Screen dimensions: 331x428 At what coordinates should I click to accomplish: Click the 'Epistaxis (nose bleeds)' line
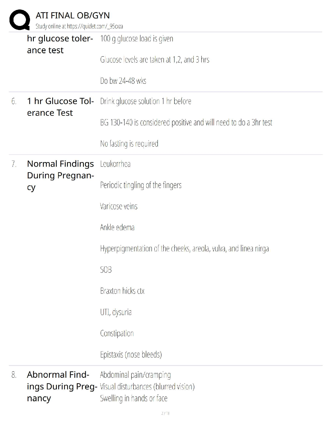131,355
